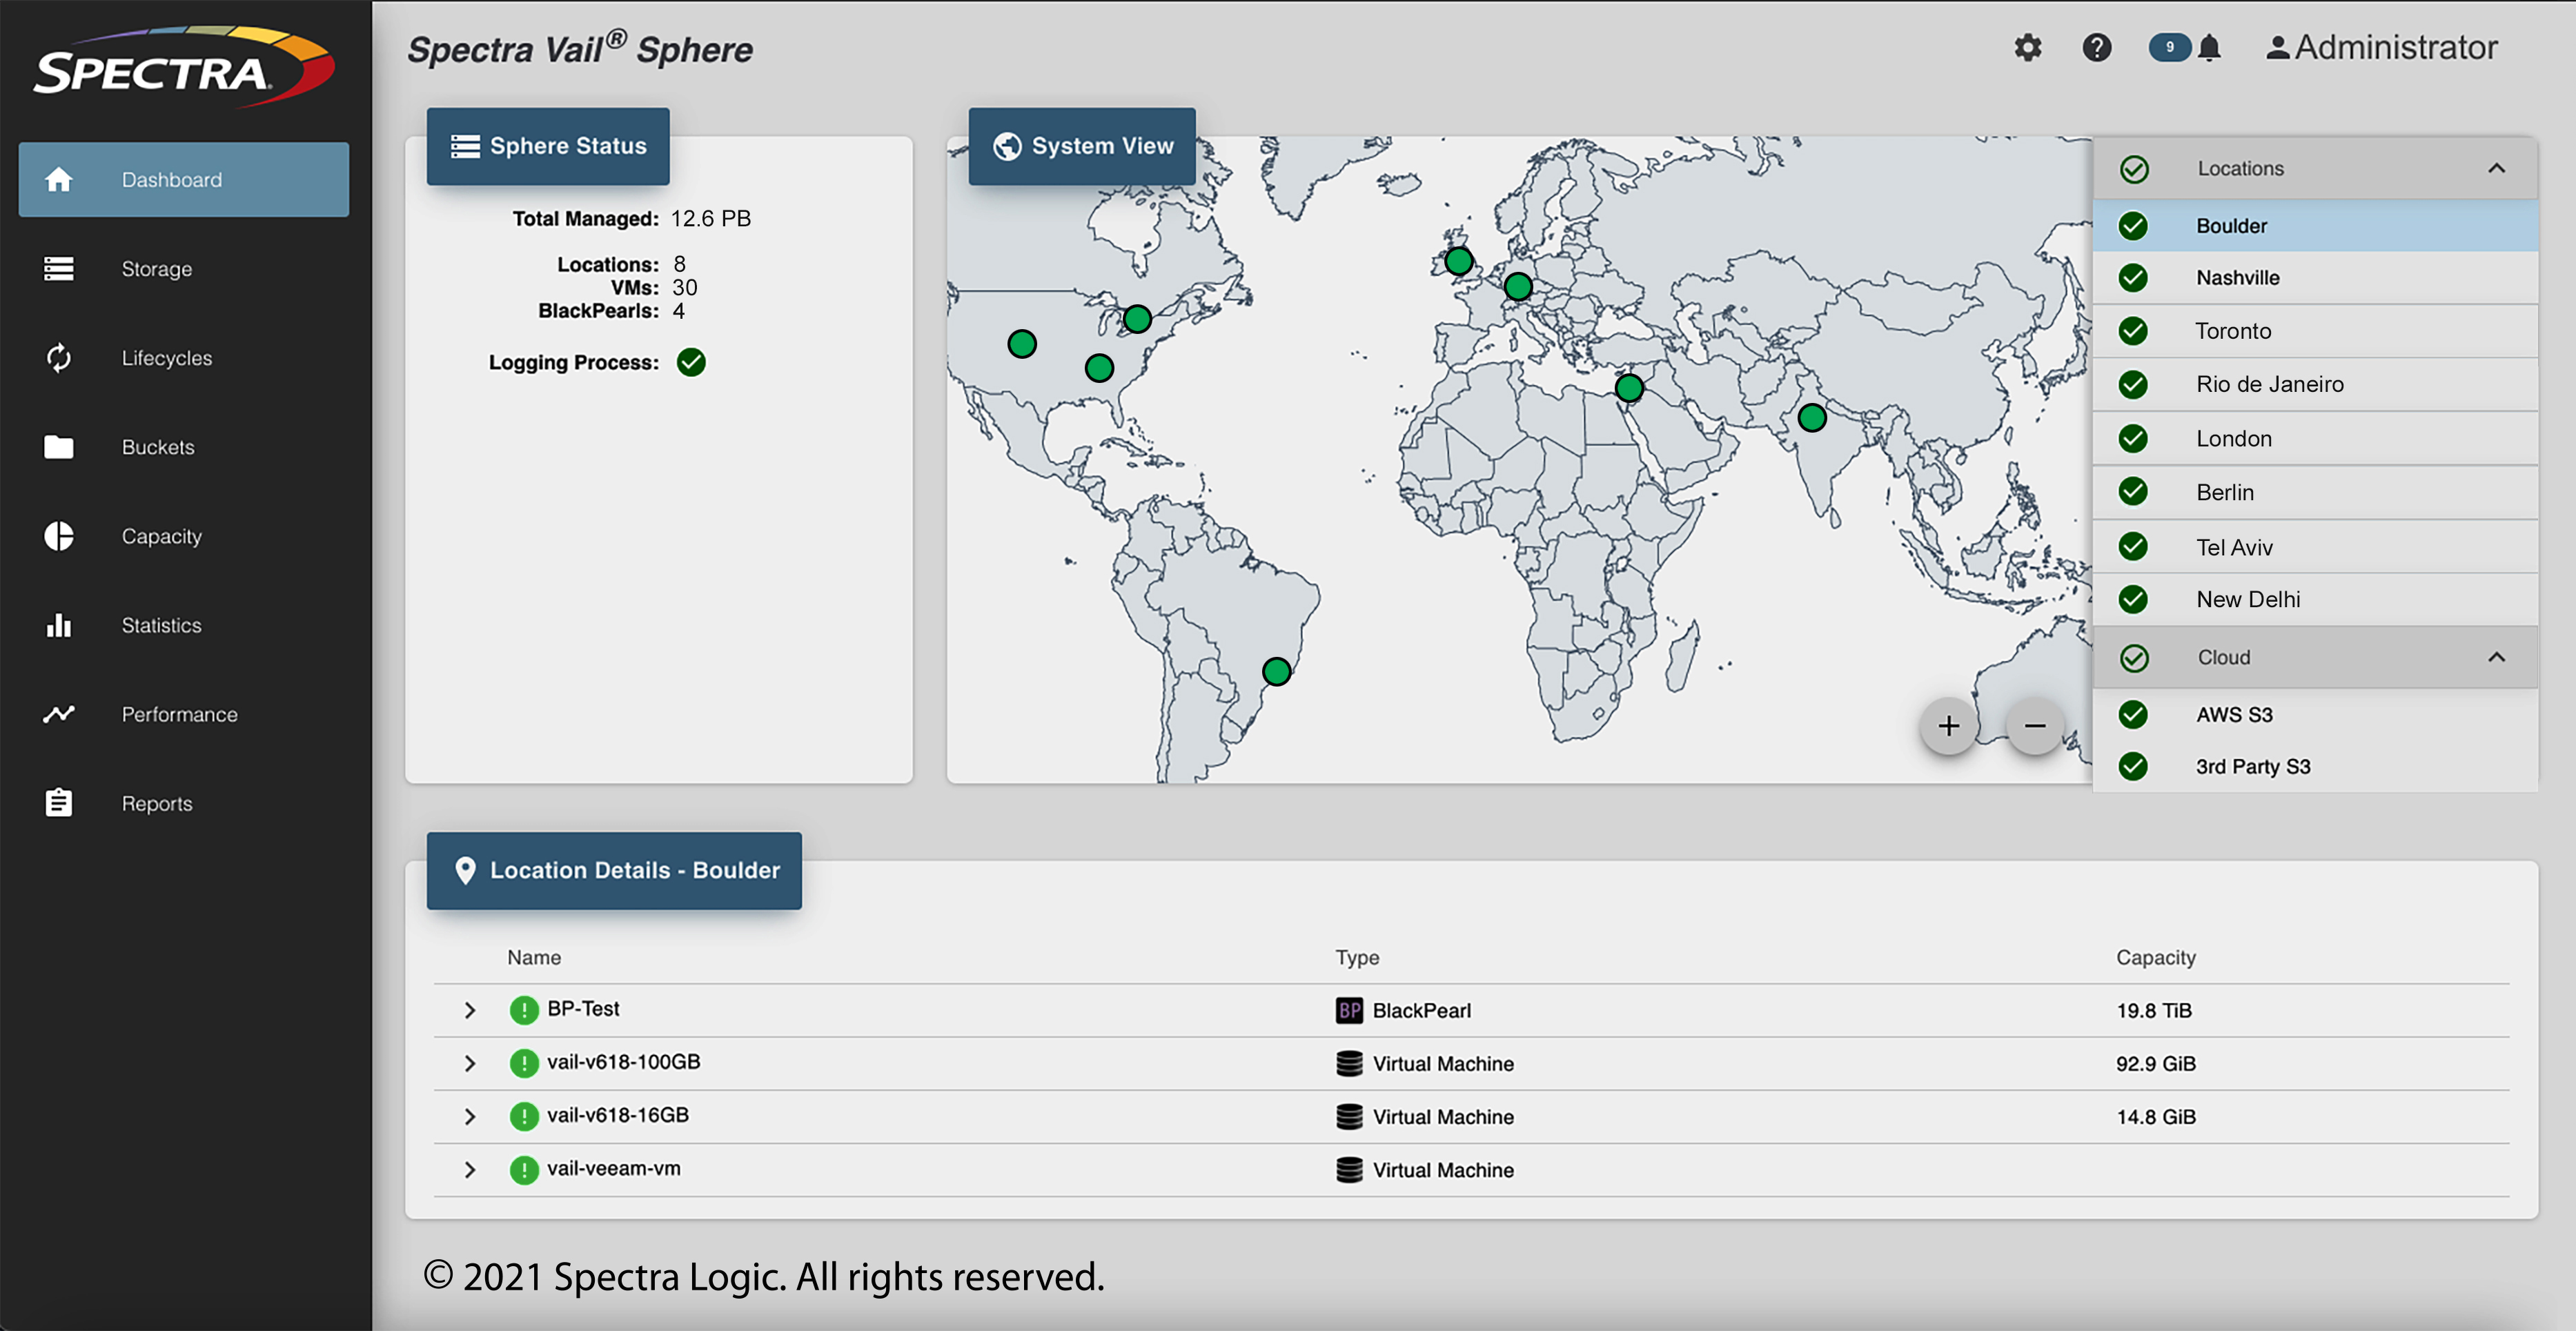This screenshot has height=1331, width=2576.
Task: Click the Performance line graph icon
Action: click(x=59, y=714)
